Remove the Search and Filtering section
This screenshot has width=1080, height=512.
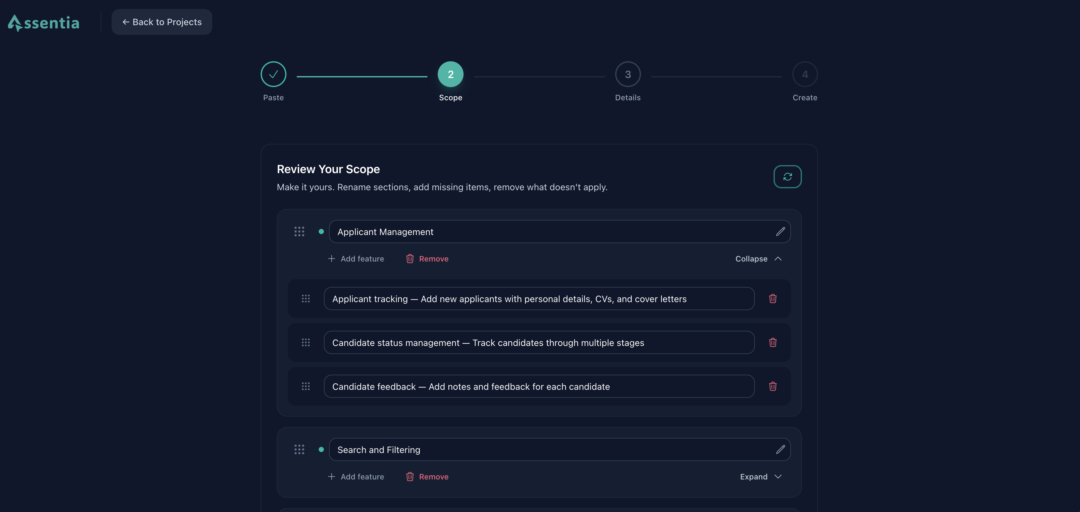(427, 477)
